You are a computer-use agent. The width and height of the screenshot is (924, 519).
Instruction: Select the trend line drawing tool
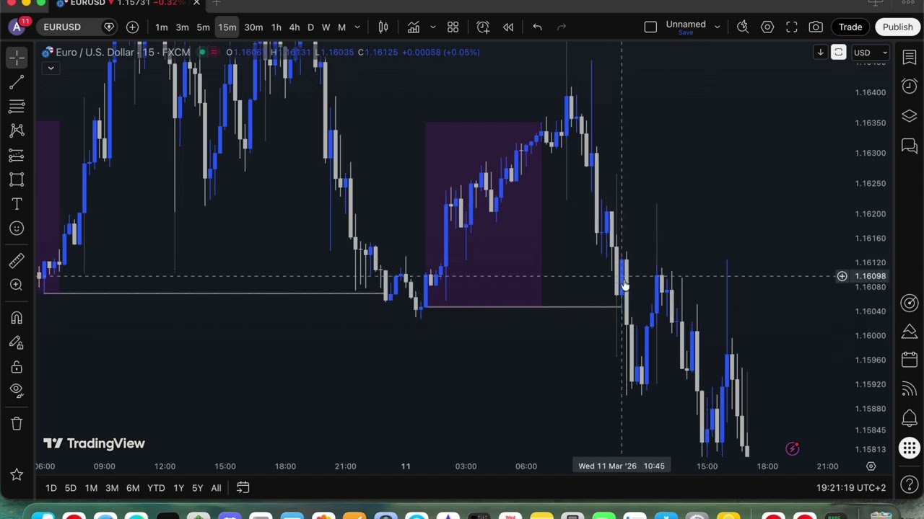17,83
